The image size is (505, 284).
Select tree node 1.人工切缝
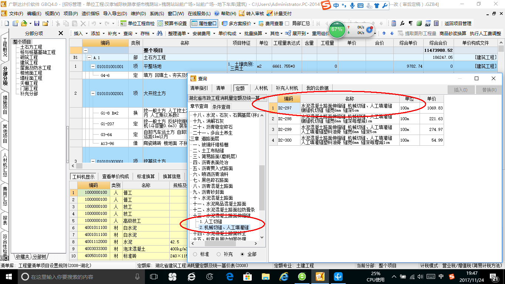pos(211,222)
